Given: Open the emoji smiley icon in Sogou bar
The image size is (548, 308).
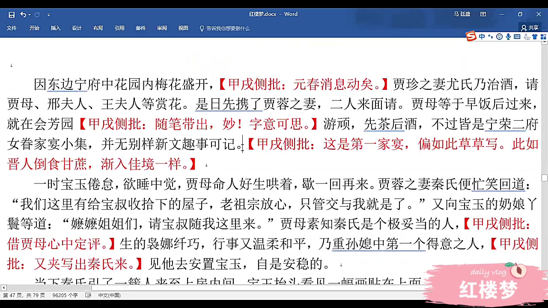Looking at the screenshot, I should click(x=499, y=37).
